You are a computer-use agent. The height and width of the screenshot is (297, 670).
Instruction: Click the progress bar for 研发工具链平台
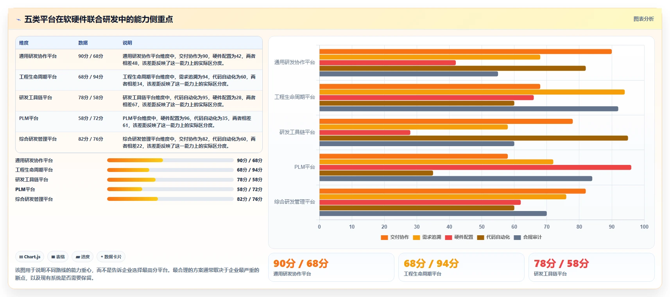pos(170,180)
